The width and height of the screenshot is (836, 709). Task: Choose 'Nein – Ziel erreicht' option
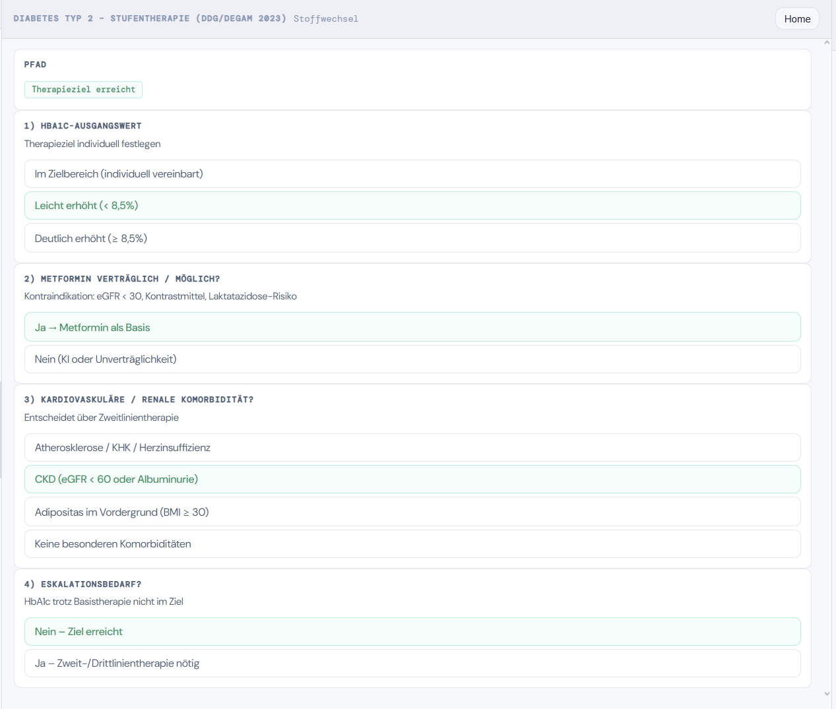pyautogui.click(x=412, y=632)
